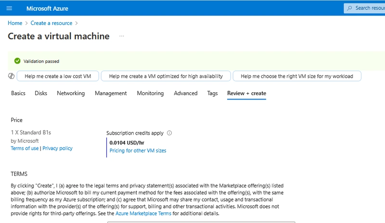
Task: Click the Microsoft Azure home title
Action: pos(47,9)
